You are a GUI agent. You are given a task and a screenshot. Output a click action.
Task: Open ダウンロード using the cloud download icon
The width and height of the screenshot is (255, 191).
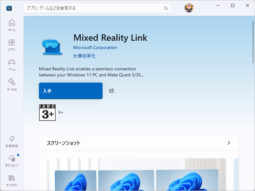click(11, 159)
